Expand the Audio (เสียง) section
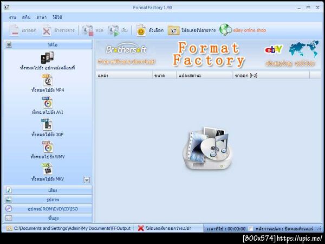Viewport: 325px width, 244px height. pyautogui.click(x=48, y=190)
